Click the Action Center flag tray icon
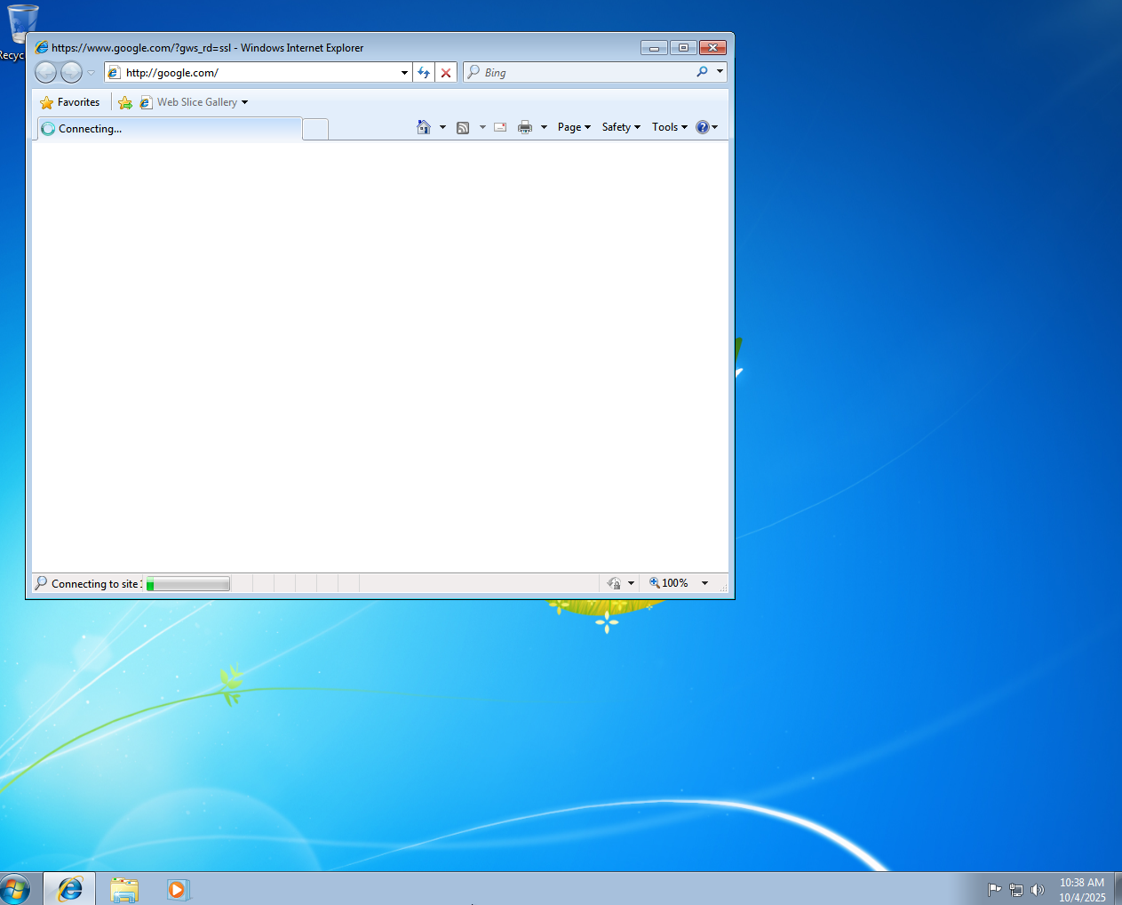 tap(995, 889)
